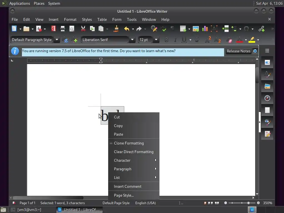This screenshot has width=284, height=213.
Task: Open Find and Replace icon
Action: pyautogui.click(x=154, y=29)
